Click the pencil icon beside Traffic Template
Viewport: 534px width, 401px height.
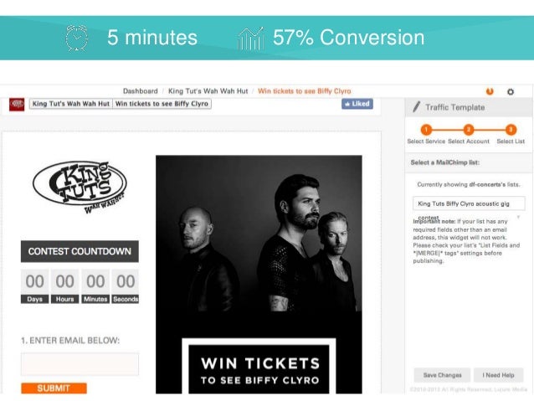[x=416, y=106]
